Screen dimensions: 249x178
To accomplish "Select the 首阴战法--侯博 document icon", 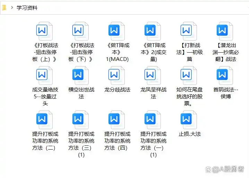I will point(224,75).
